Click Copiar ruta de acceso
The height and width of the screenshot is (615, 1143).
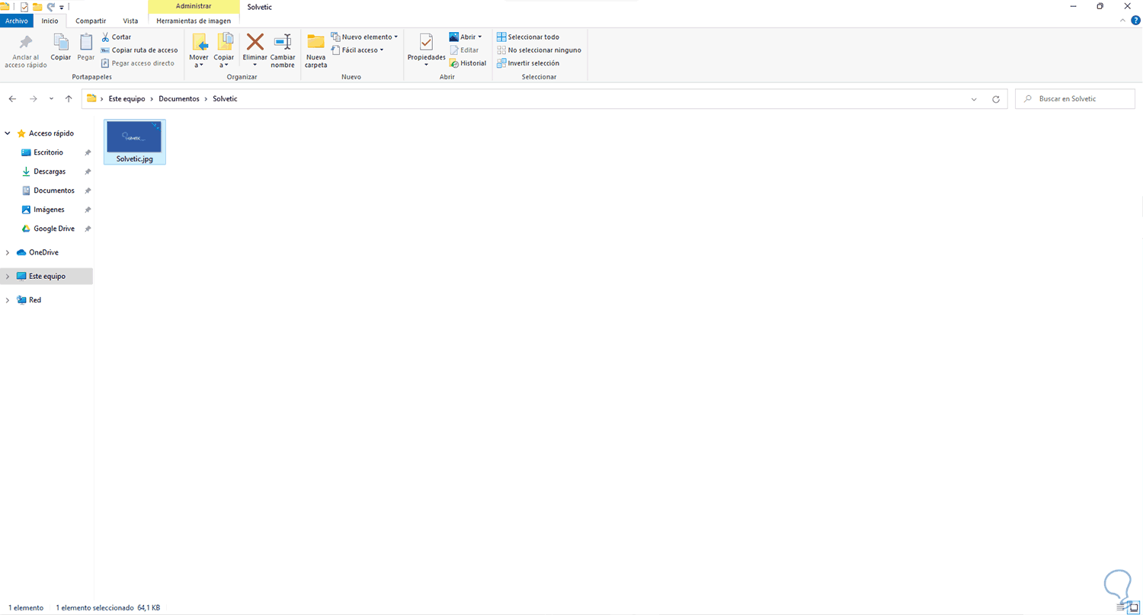click(139, 50)
